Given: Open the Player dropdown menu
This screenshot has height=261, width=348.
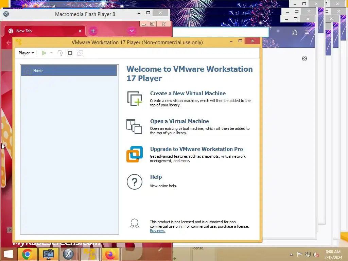Looking at the screenshot, I should 26,53.
